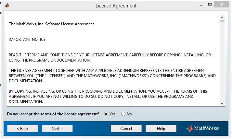Viewport: 232px width, 139px height.
Task: Click the scroll down arrow of license text
Action: (222, 104)
